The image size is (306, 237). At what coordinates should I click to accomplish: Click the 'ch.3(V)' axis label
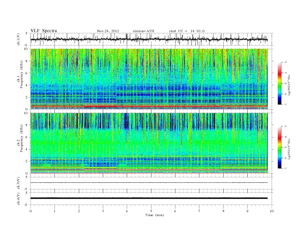coord(19,183)
